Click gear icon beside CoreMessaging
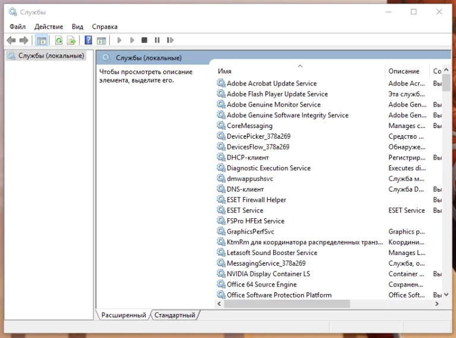This screenshot has height=338, width=456. [x=221, y=126]
